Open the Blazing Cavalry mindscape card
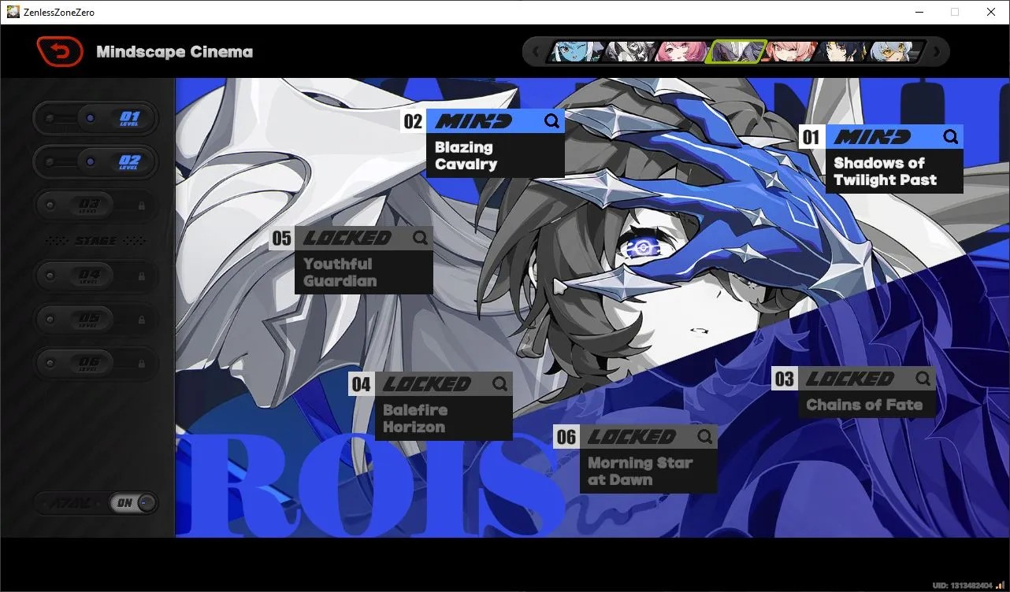Viewport: 1010px width, 592px height. click(482, 142)
